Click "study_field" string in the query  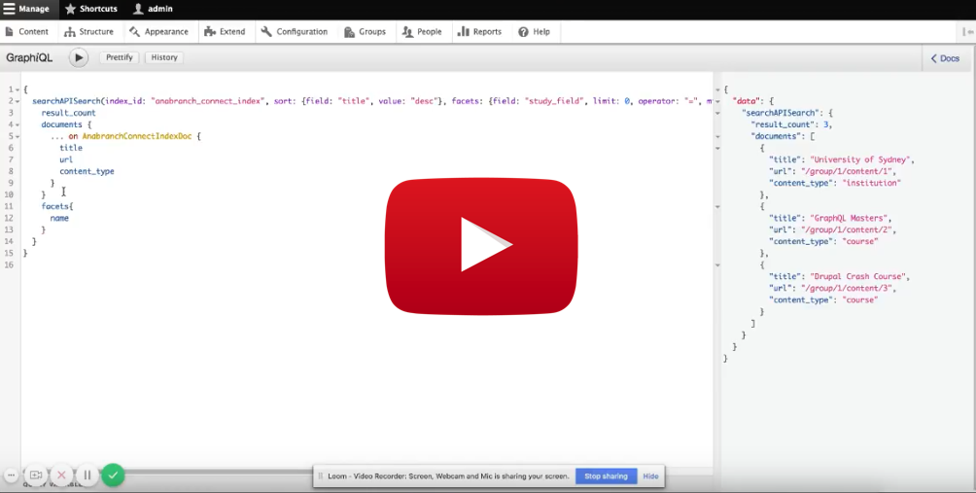click(x=554, y=101)
